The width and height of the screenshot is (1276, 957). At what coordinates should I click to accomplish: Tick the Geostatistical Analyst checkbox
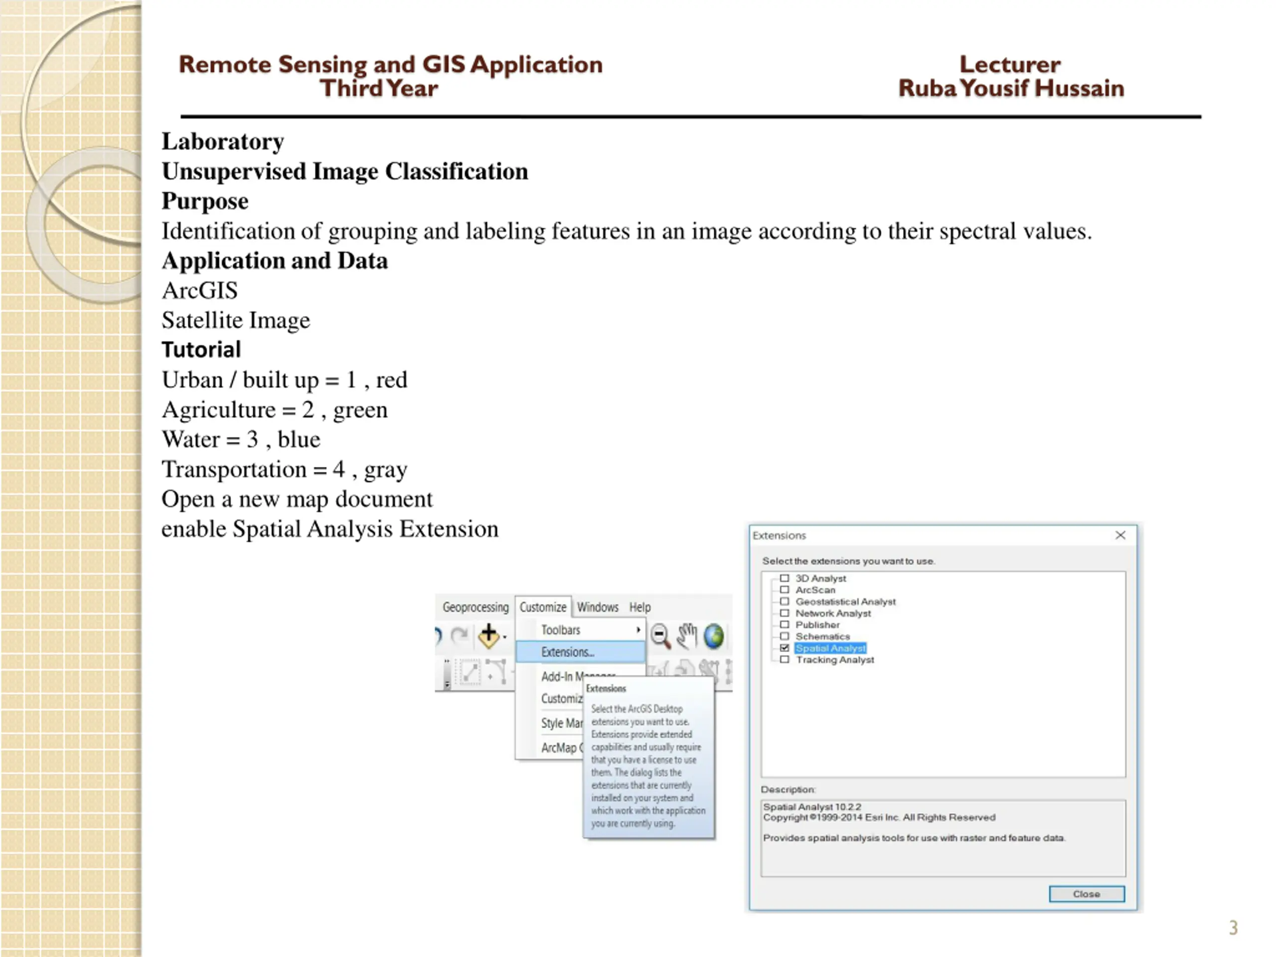coord(784,601)
